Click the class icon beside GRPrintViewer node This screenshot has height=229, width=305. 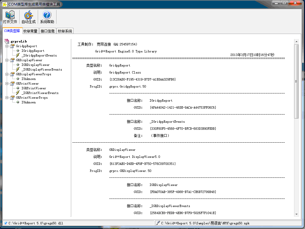coord(12,83)
